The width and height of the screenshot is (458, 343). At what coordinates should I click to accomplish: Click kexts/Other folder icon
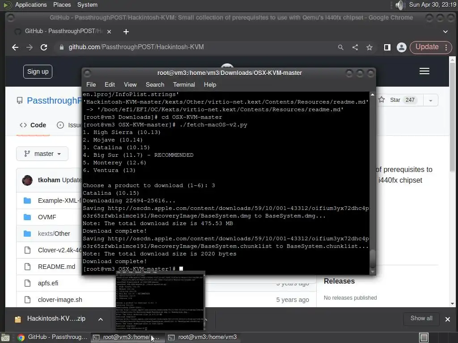pyautogui.click(x=27, y=234)
